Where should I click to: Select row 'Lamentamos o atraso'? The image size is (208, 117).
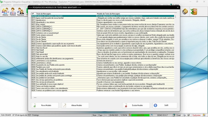(x=103, y=63)
